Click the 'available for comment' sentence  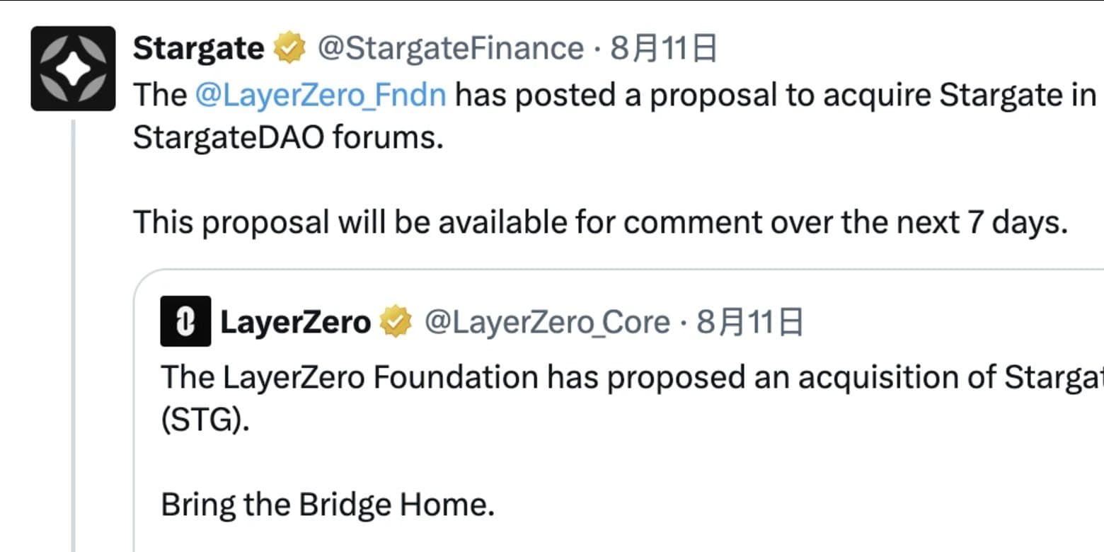[600, 222]
